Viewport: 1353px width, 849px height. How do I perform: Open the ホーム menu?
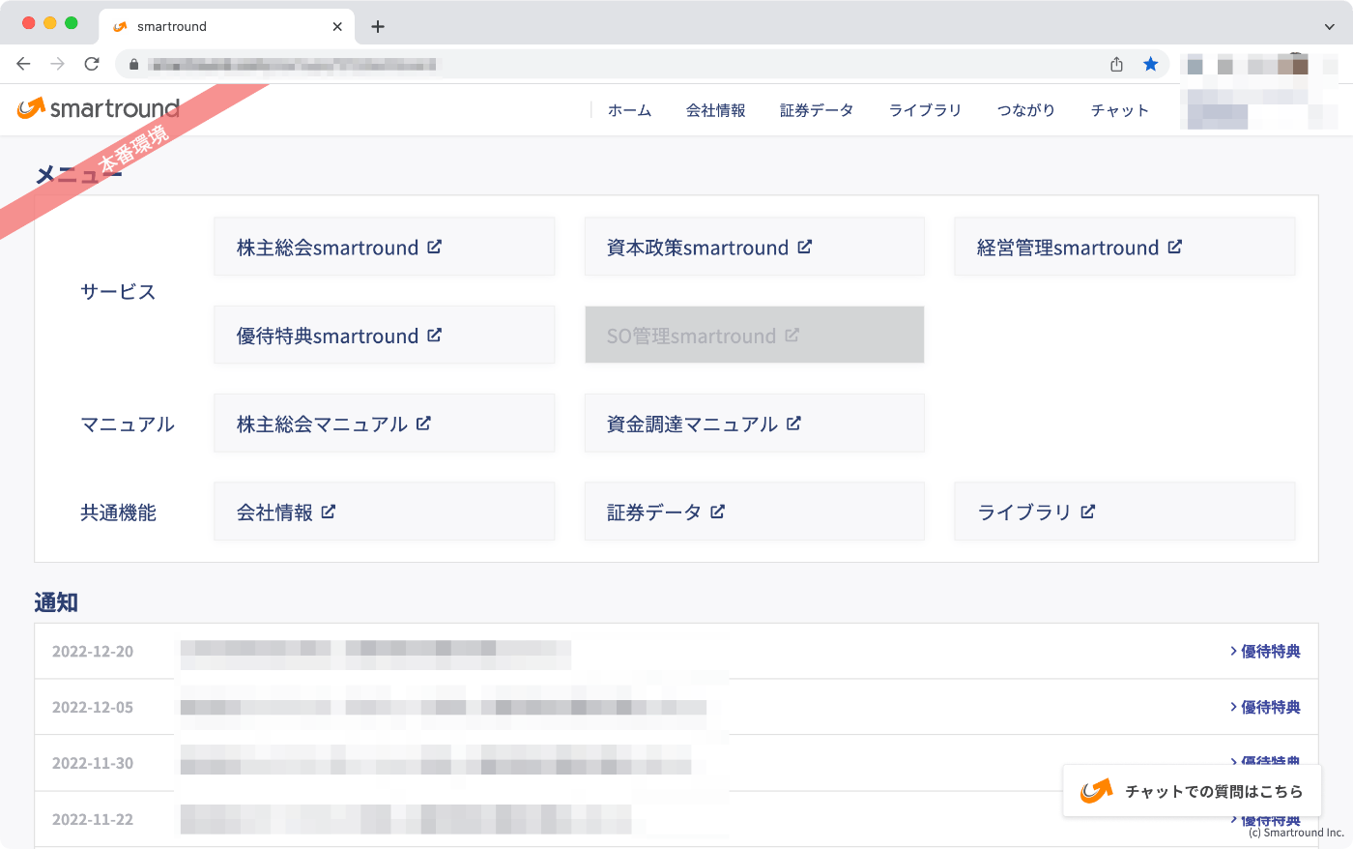pyautogui.click(x=629, y=110)
